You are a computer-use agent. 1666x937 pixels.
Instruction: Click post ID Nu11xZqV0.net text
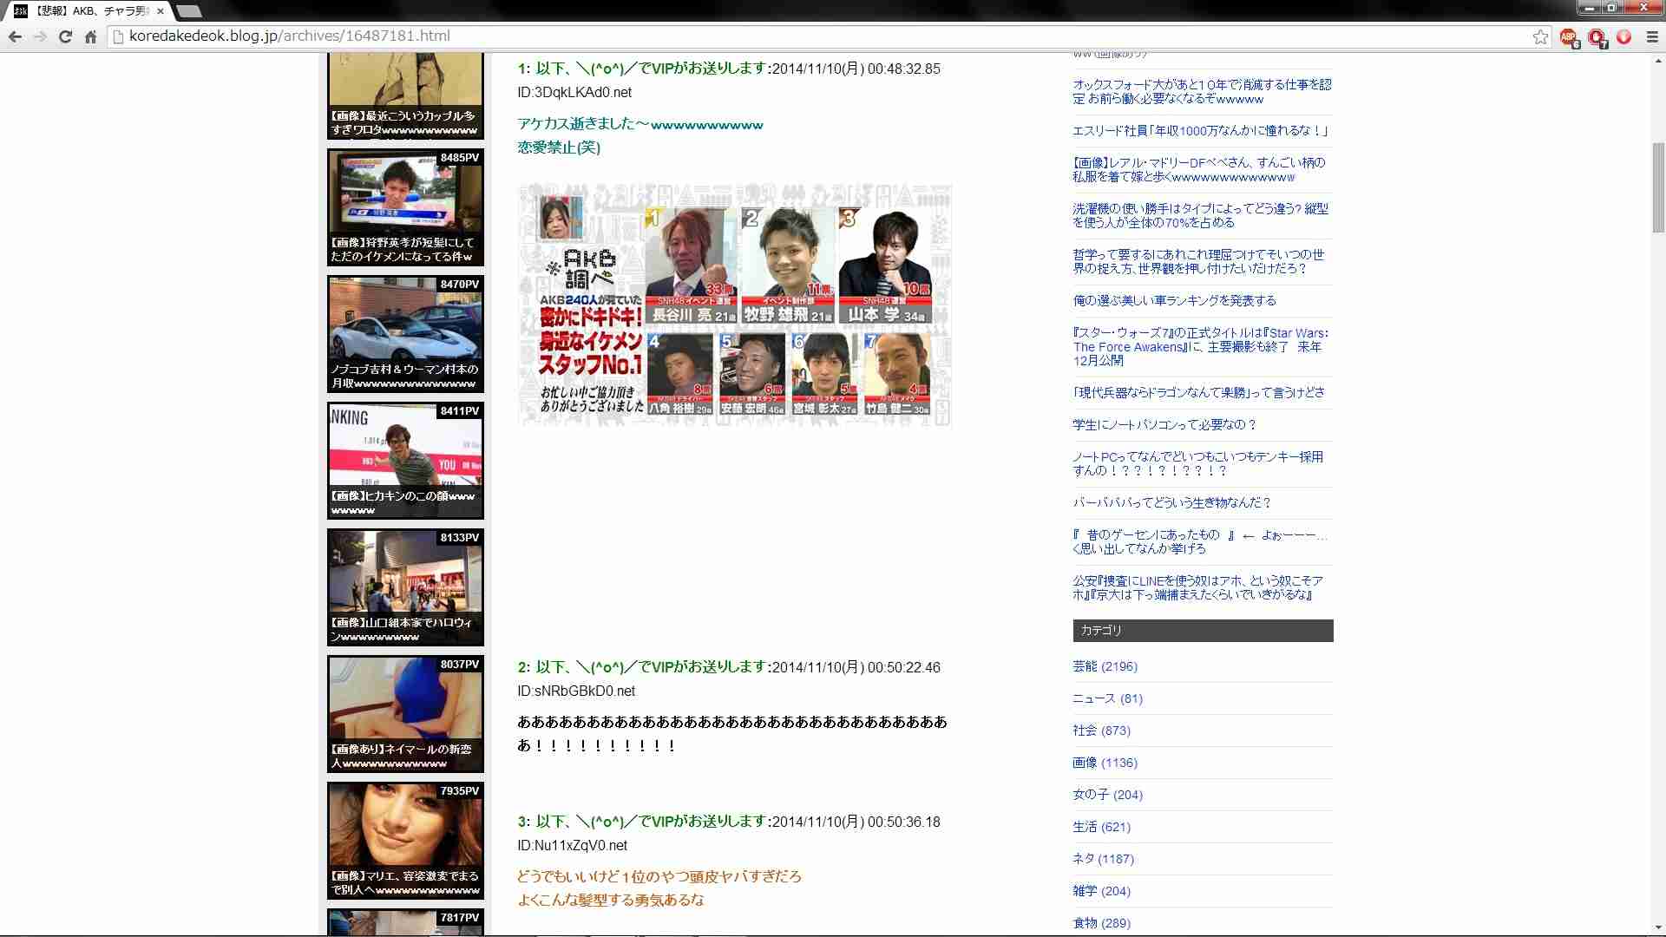(572, 846)
